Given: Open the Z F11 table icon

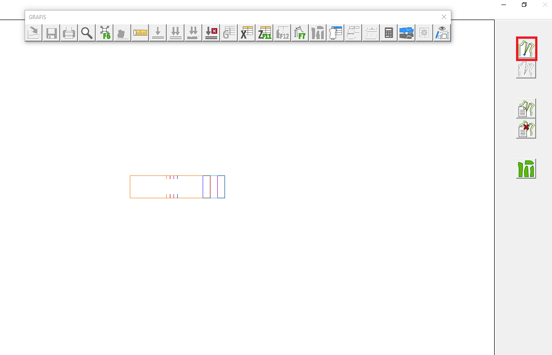Looking at the screenshot, I should [265, 33].
